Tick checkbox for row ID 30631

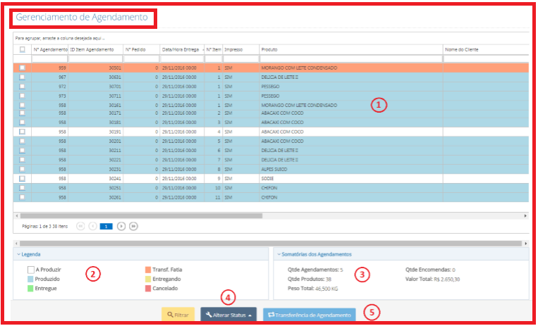click(x=23, y=77)
